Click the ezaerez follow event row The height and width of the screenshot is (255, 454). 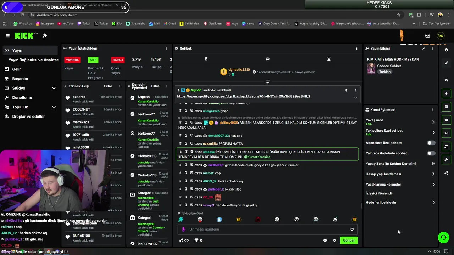point(94,99)
